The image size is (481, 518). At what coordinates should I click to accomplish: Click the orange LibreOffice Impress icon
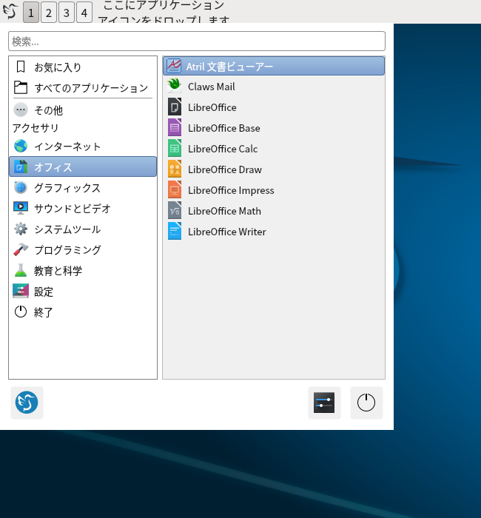175,189
